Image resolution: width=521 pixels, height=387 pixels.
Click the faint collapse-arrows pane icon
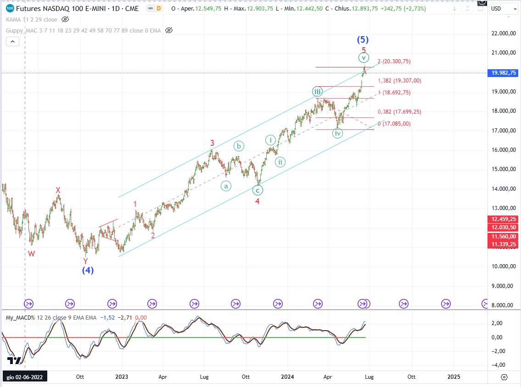pyautogui.click(x=467, y=9)
